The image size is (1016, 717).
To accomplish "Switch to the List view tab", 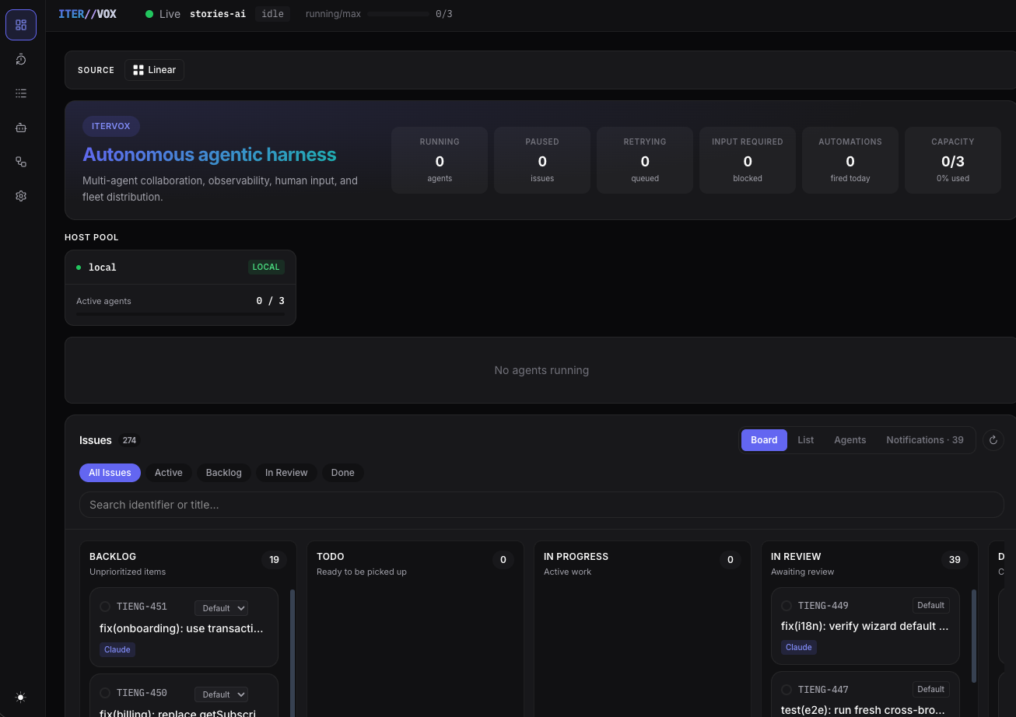I will (x=806, y=440).
